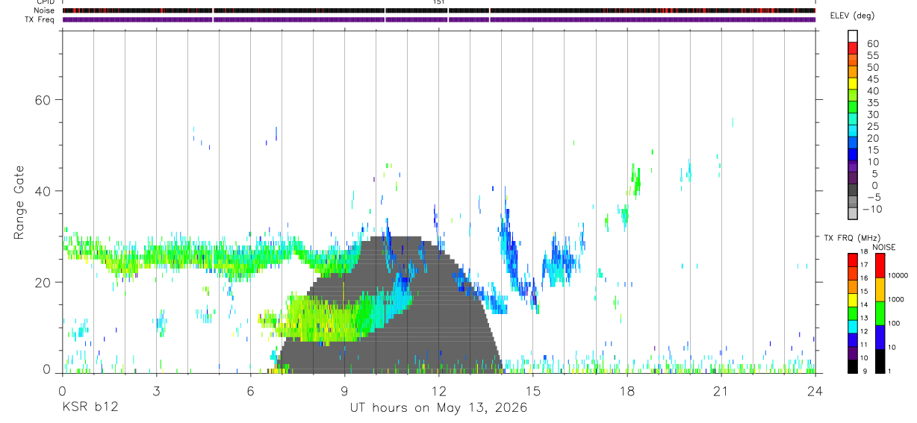Click the '18' tick on UT hours axis

627,390
